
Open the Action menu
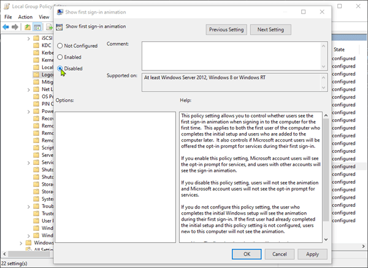point(26,17)
